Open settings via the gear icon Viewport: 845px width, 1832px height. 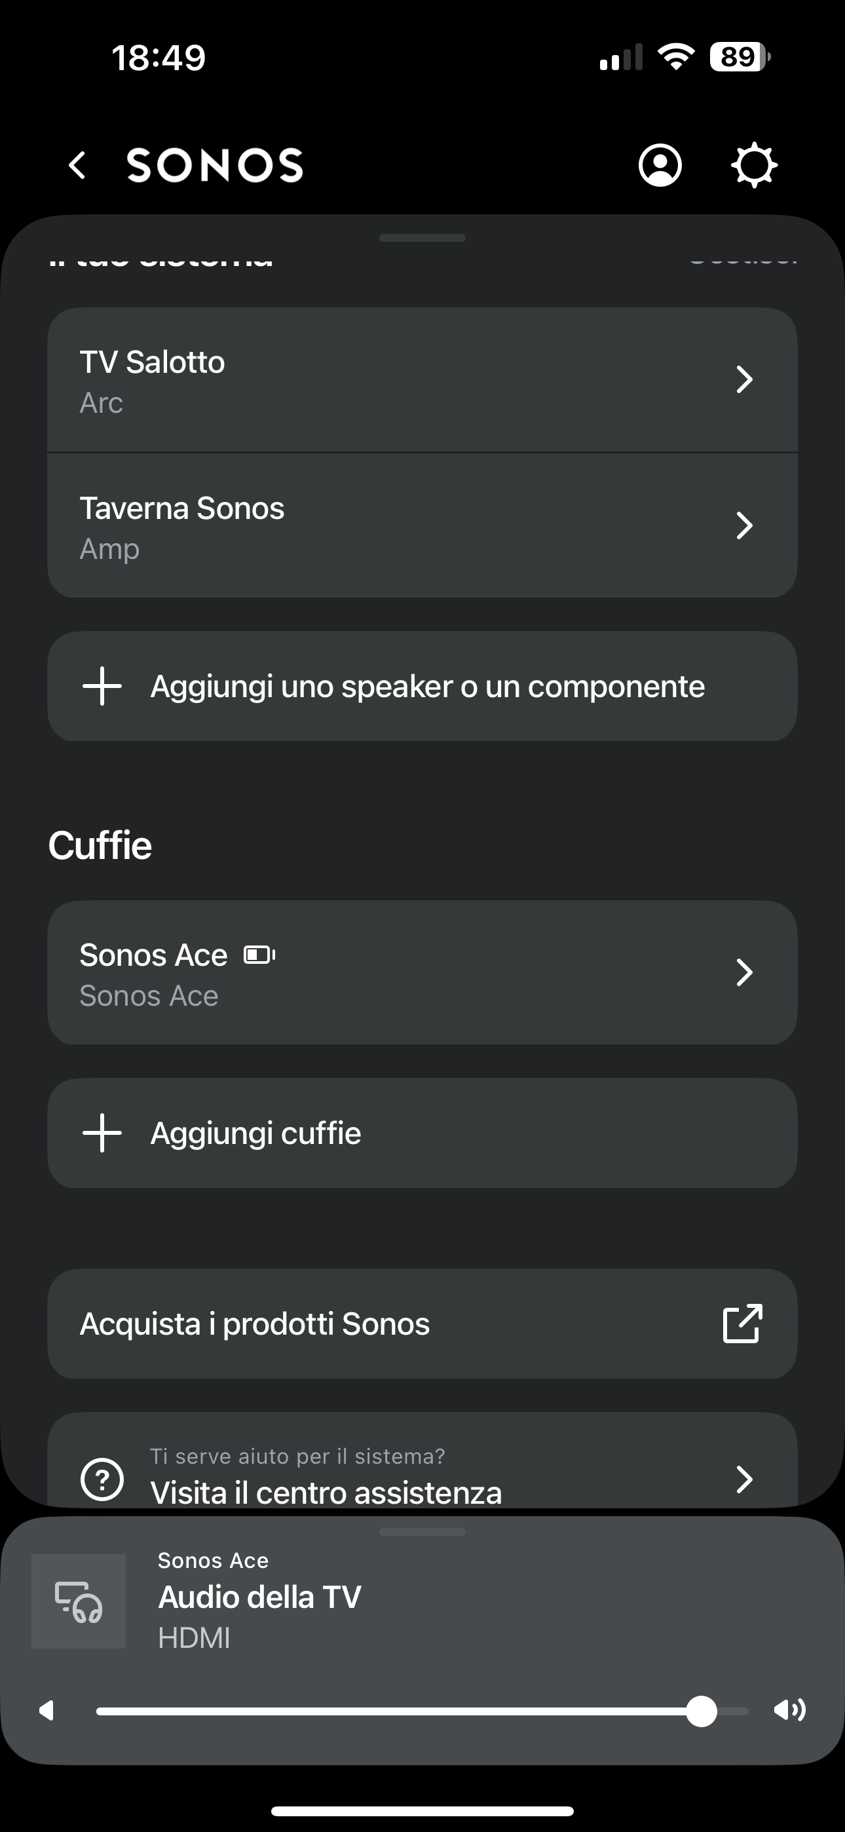[x=754, y=166]
